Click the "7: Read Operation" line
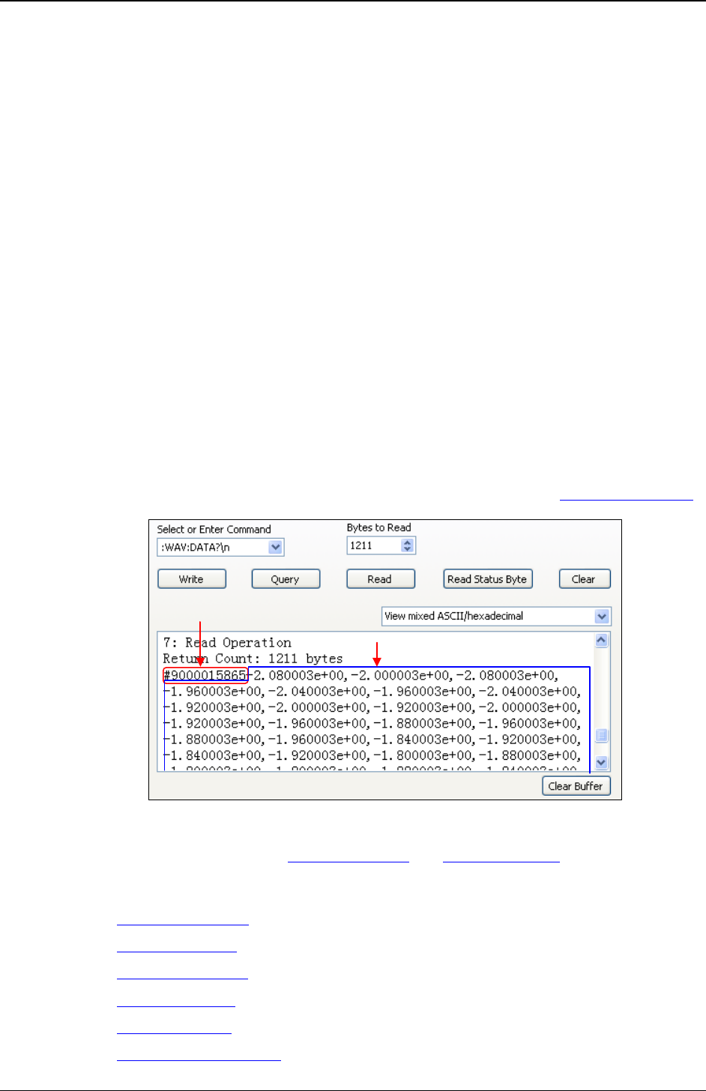Screen dimensions: 706x1091 click(227, 642)
